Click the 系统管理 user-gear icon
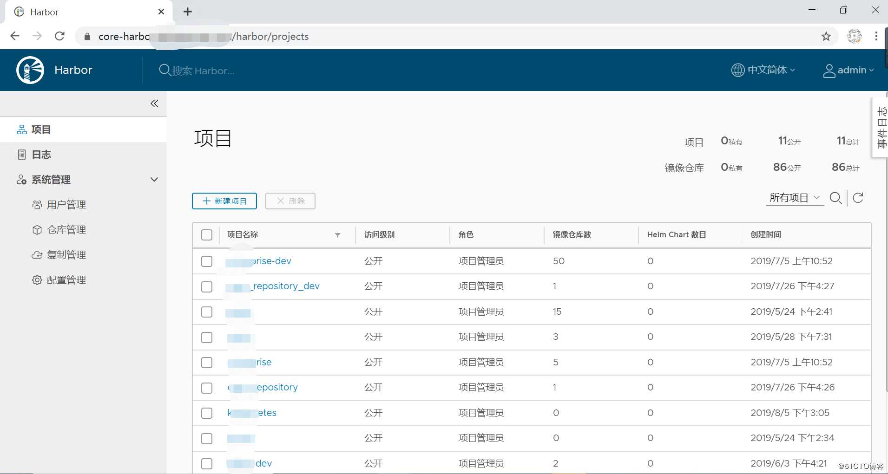 click(22, 180)
